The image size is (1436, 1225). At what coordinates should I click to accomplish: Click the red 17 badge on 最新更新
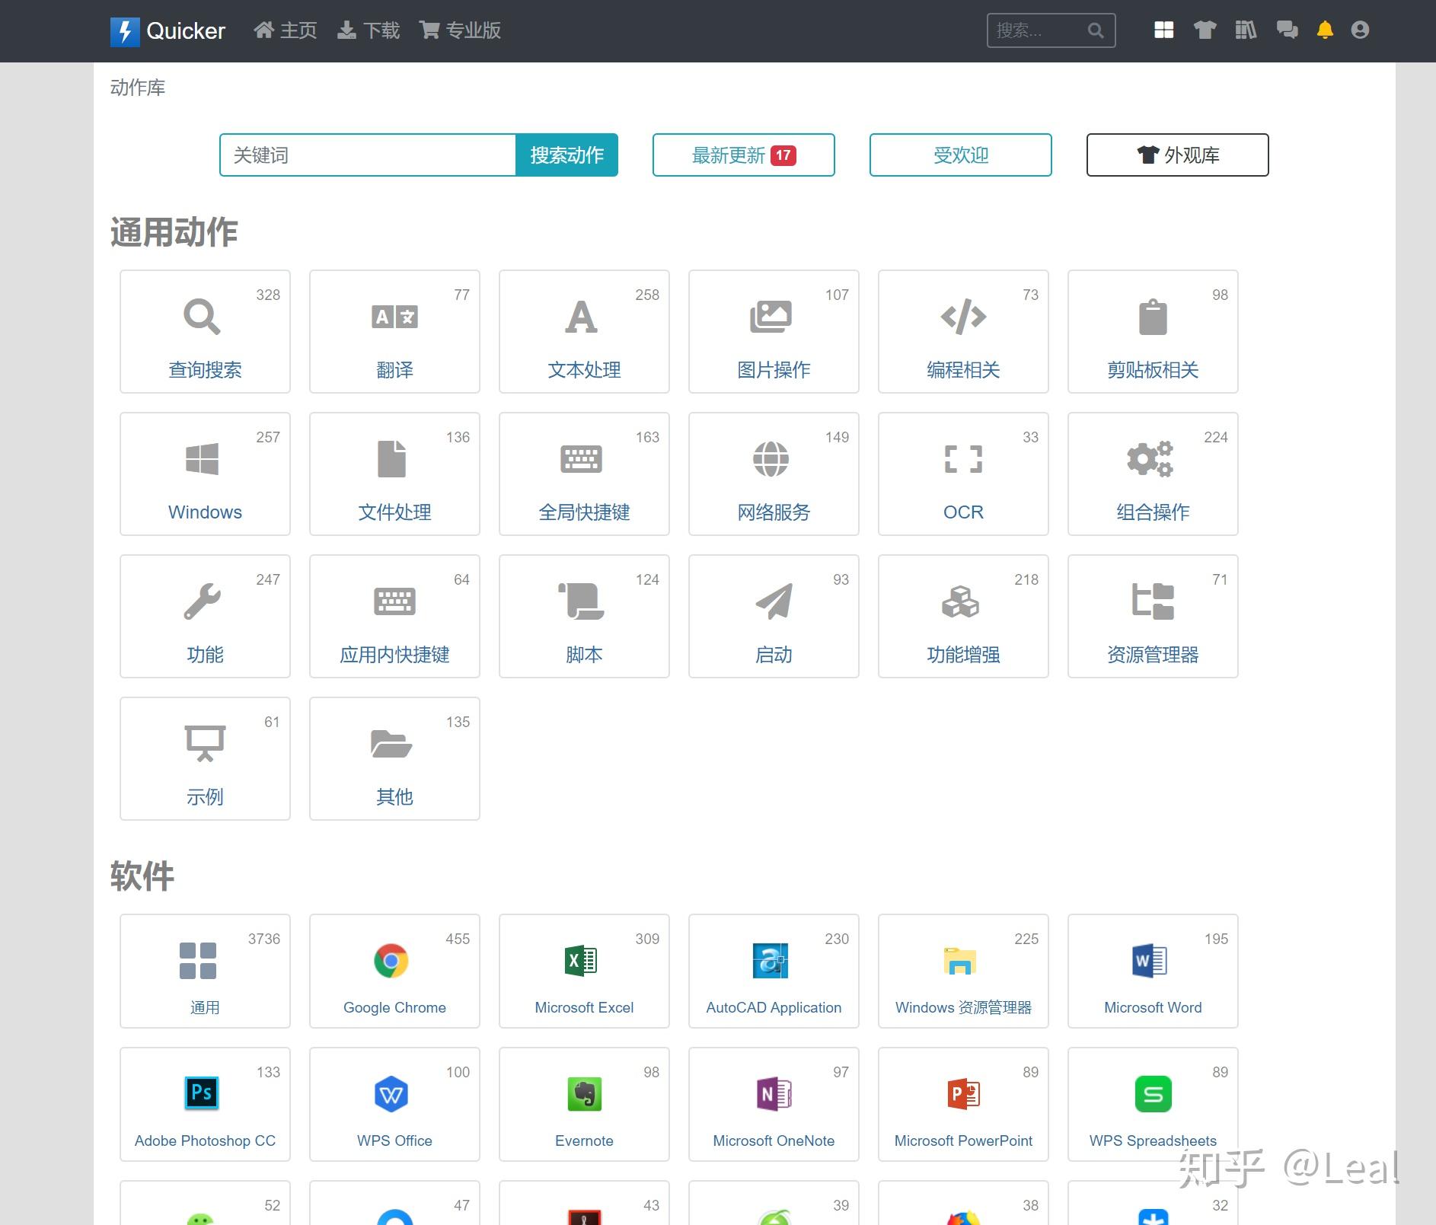[783, 155]
